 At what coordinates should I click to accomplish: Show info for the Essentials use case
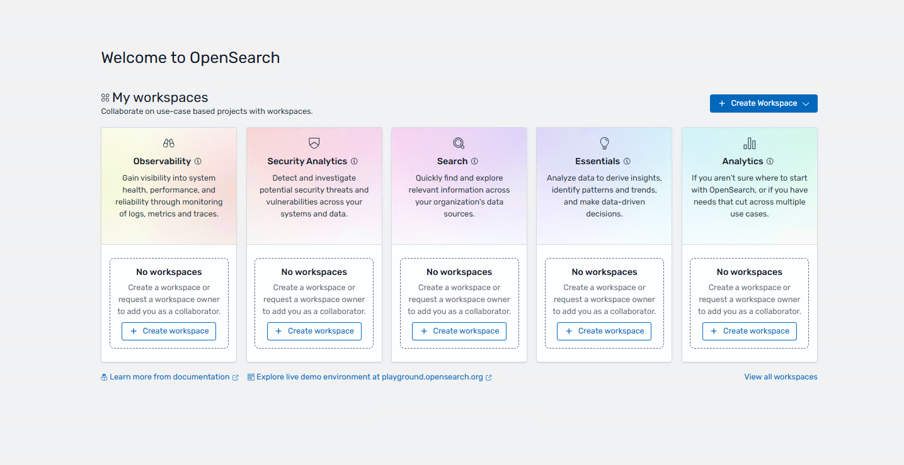coord(627,161)
